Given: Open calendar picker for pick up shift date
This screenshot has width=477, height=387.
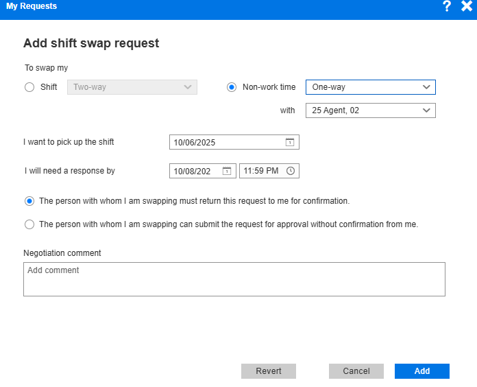Looking at the screenshot, I should (x=290, y=143).
